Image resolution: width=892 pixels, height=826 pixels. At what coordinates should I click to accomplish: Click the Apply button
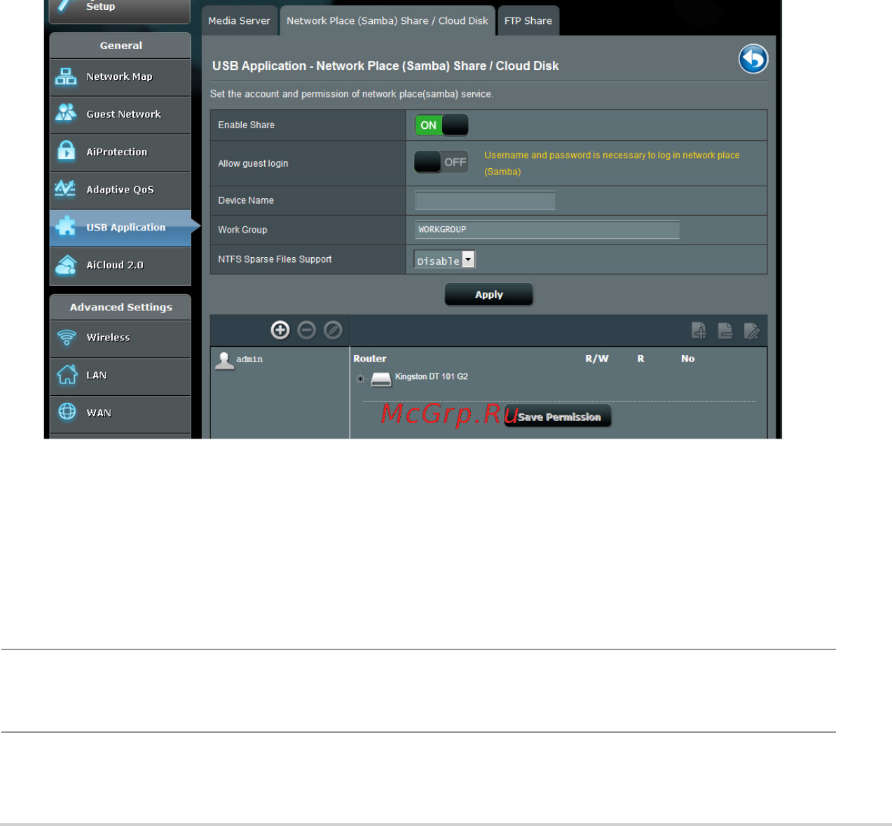tap(489, 294)
